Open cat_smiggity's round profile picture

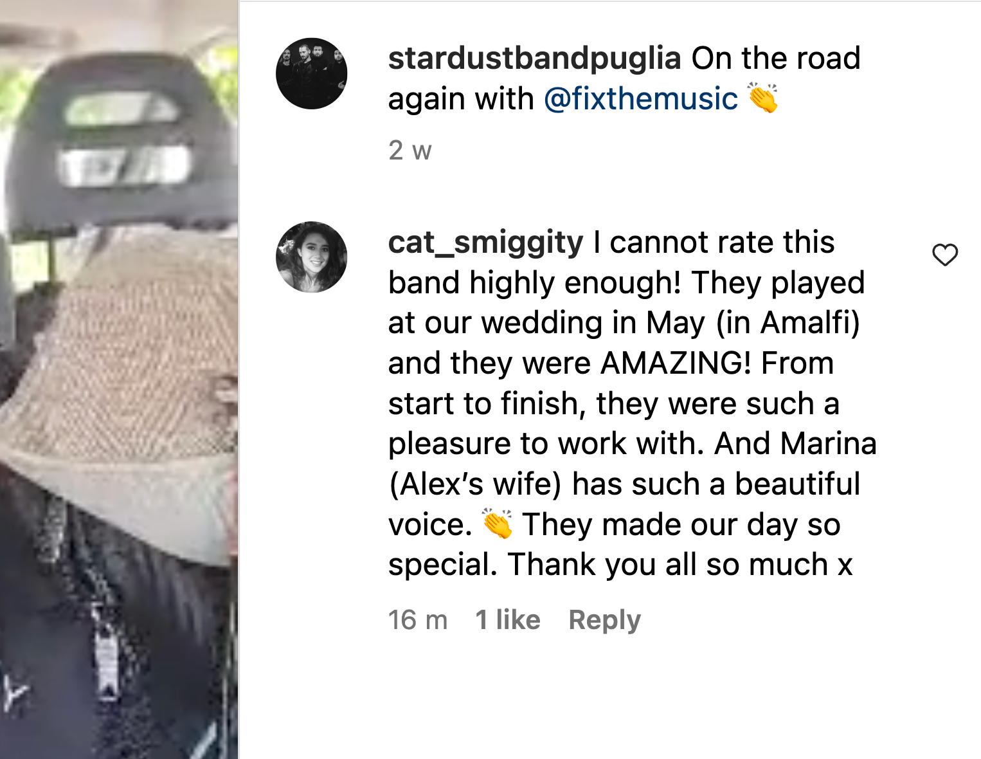(312, 257)
